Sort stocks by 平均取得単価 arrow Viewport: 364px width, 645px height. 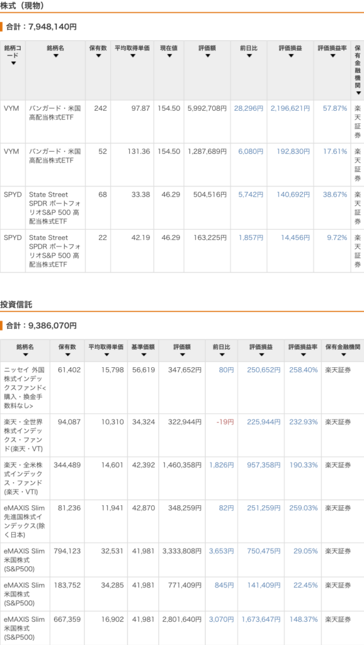[x=132, y=56]
